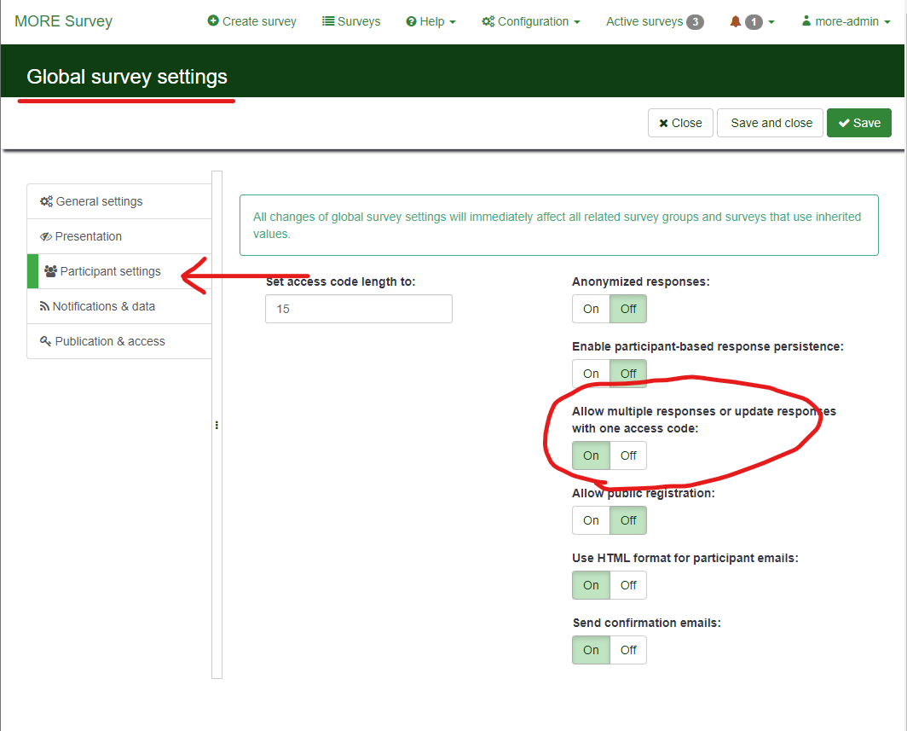The width and height of the screenshot is (907, 731).
Task: Open the Presentation tab
Action: tap(119, 236)
